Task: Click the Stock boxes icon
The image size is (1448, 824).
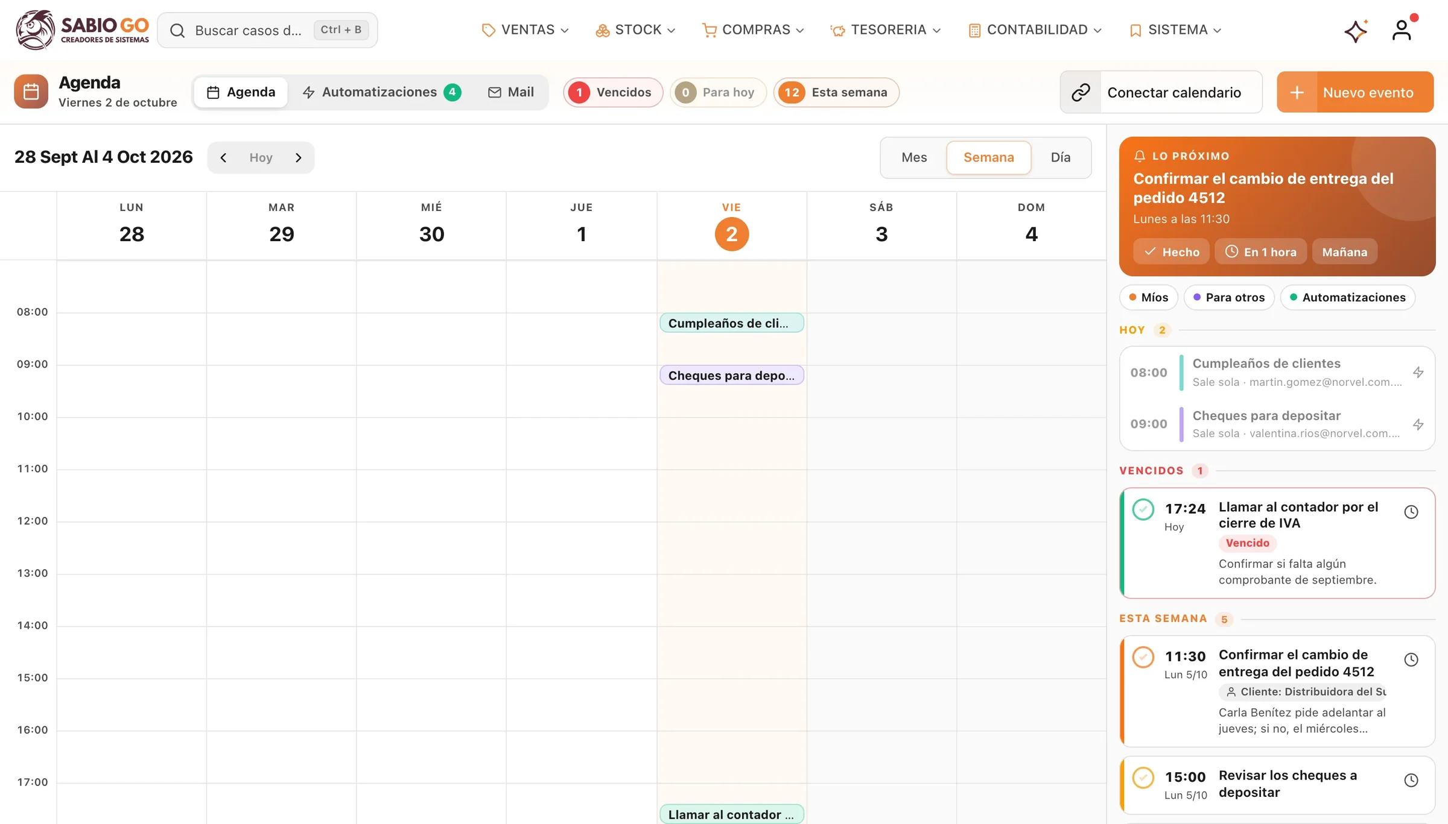Action: point(602,30)
